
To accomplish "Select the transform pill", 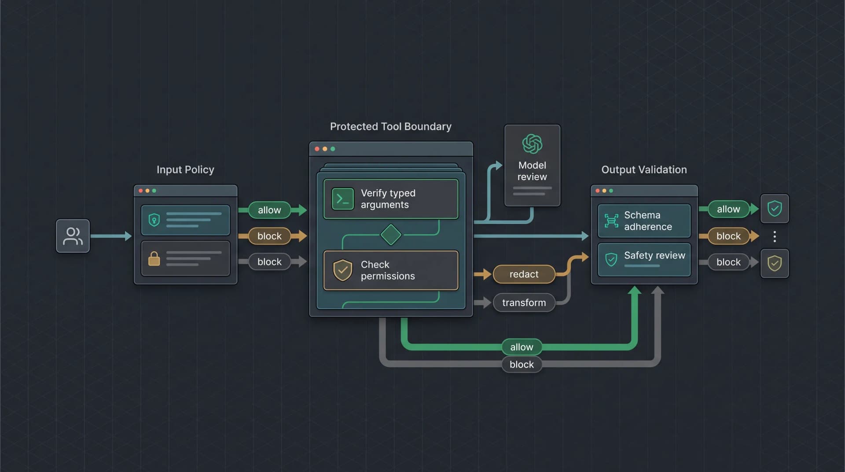I will (524, 302).
